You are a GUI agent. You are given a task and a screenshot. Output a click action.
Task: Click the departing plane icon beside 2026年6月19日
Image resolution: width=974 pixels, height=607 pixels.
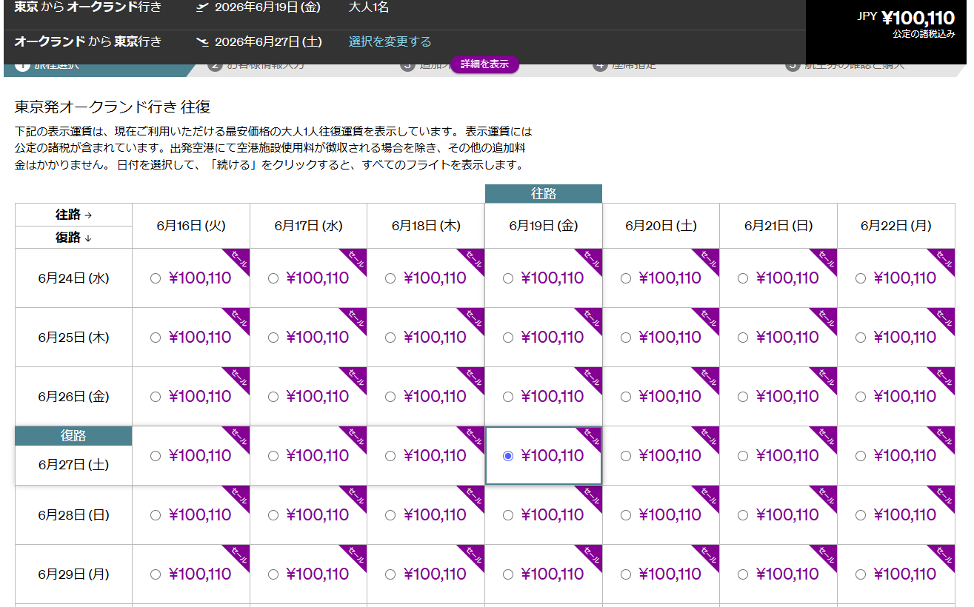[201, 8]
